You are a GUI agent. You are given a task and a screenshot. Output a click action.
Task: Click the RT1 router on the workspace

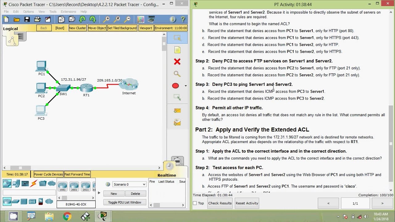tap(86, 88)
